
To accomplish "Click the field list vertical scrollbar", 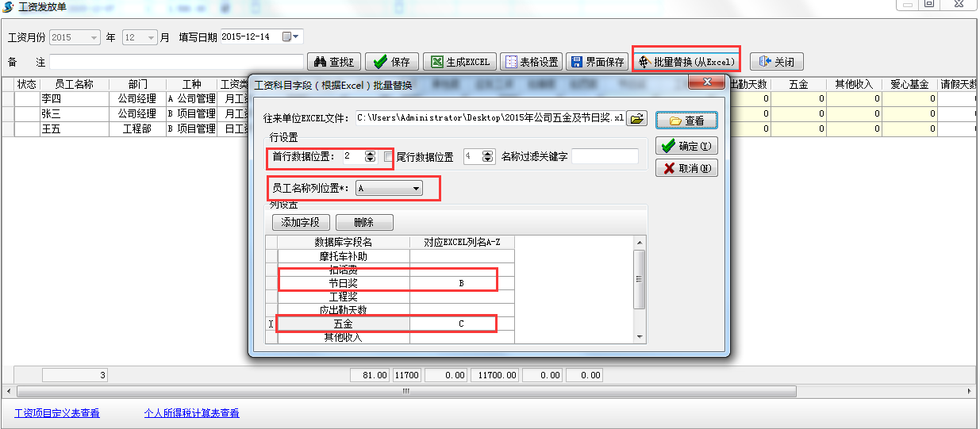I will (x=640, y=279).
